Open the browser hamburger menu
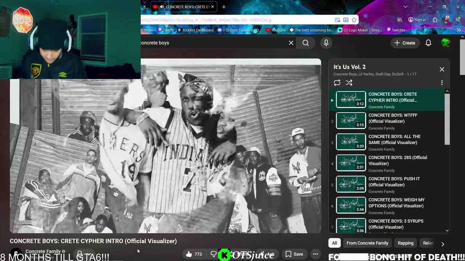 coord(458,20)
